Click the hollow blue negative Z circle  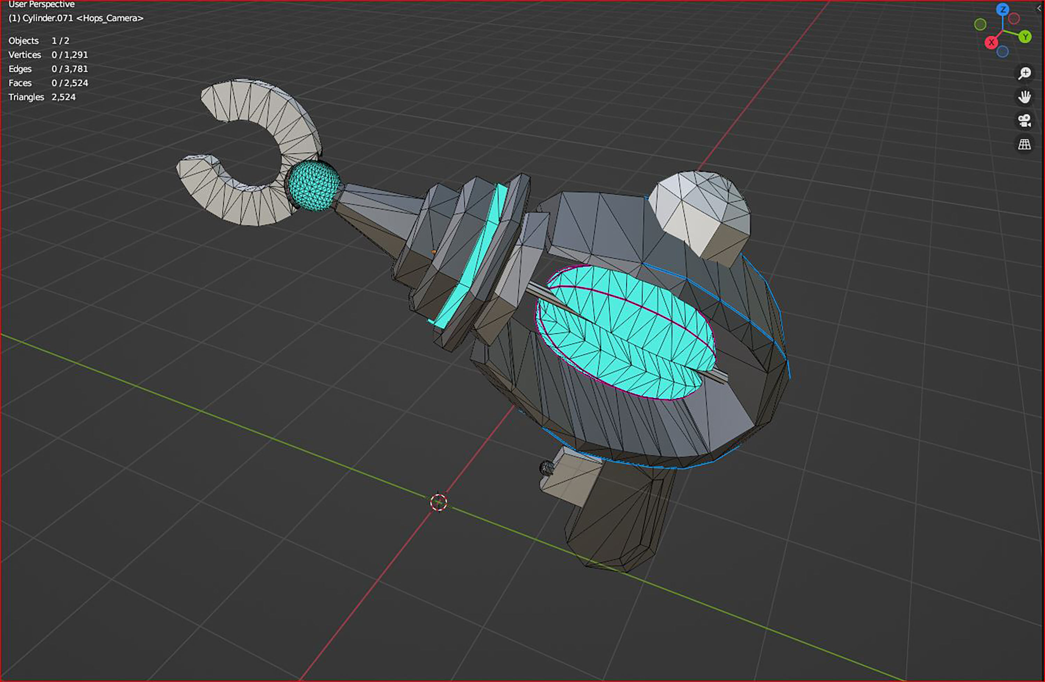1003,52
